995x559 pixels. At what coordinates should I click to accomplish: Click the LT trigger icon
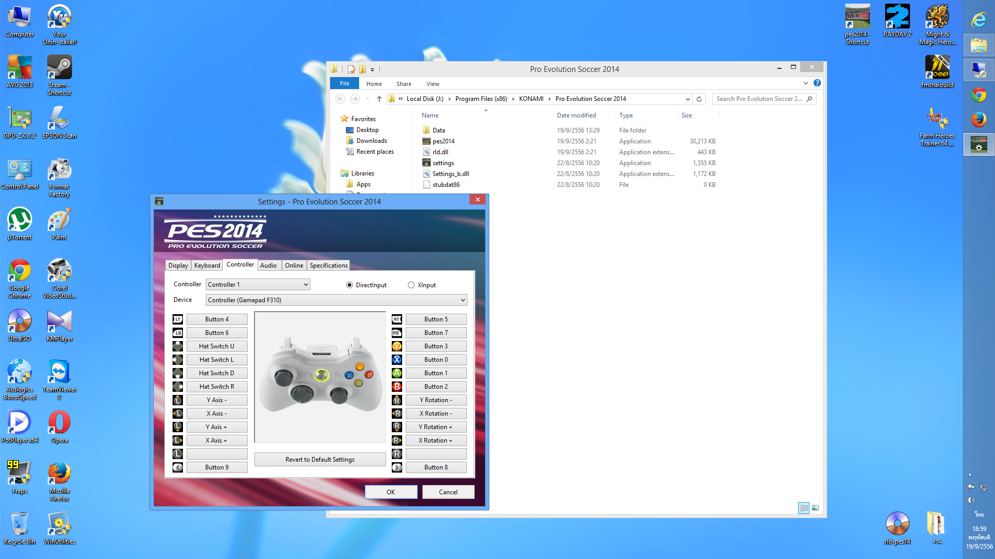click(x=178, y=319)
